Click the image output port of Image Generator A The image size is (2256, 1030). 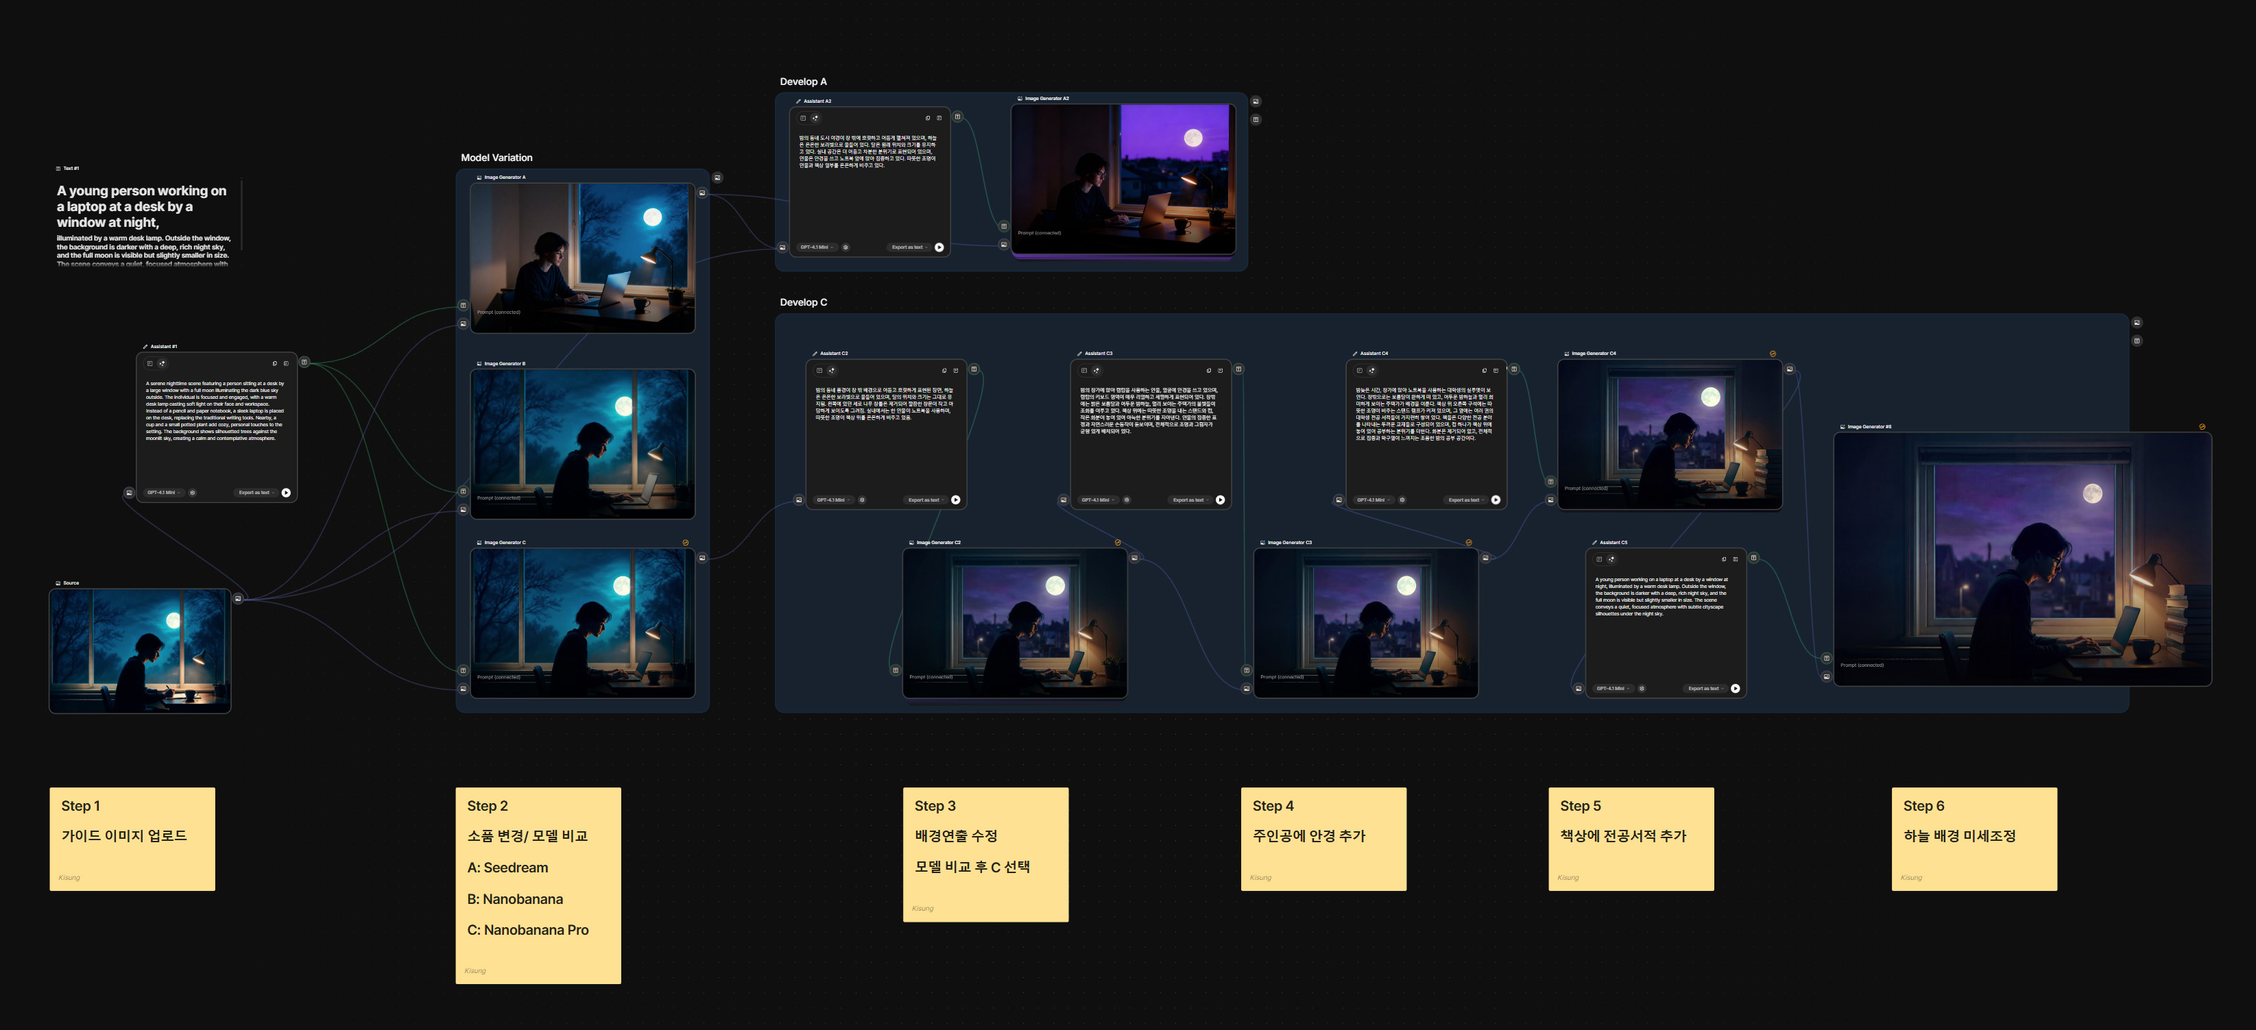pyautogui.click(x=701, y=193)
